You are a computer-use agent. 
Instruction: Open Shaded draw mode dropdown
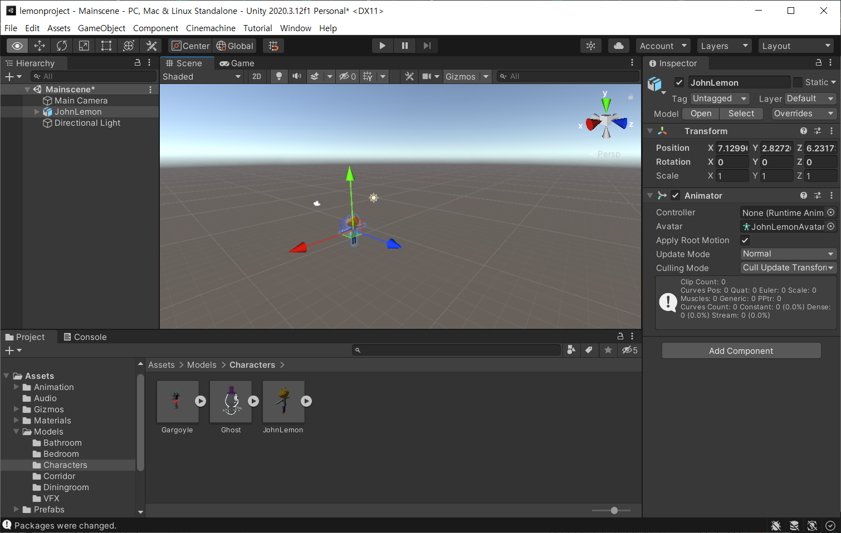[x=202, y=76]
